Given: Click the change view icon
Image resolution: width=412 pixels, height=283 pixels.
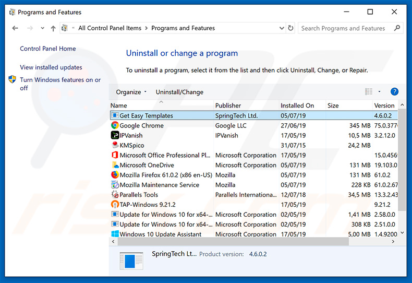Looking at the screenshot, I should (x=369, y=91).
